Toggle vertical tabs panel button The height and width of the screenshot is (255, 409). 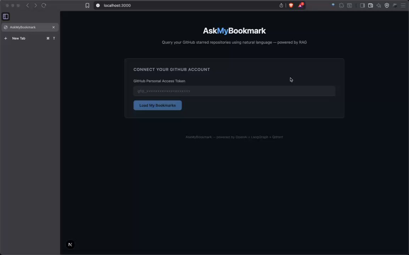pyautogui.click(x=6, y=16)
